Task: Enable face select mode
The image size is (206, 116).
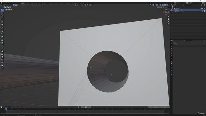Action: [17, 5]
